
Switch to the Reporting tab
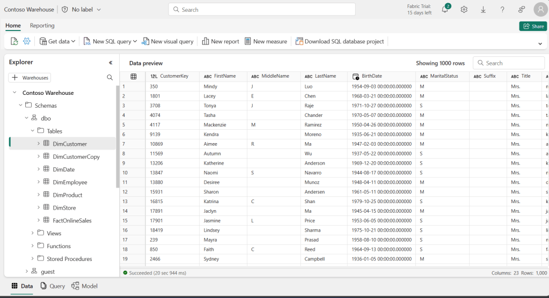tap(42, 26)
